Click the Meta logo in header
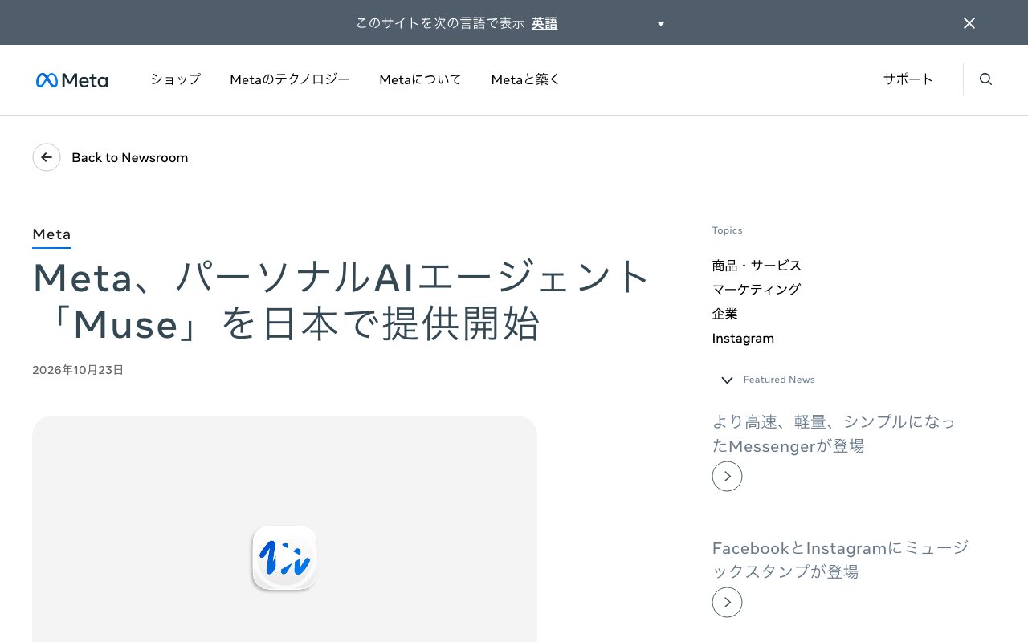This screenshot has width=1028, height=642. pyautogui.click(x=71, y=80)
